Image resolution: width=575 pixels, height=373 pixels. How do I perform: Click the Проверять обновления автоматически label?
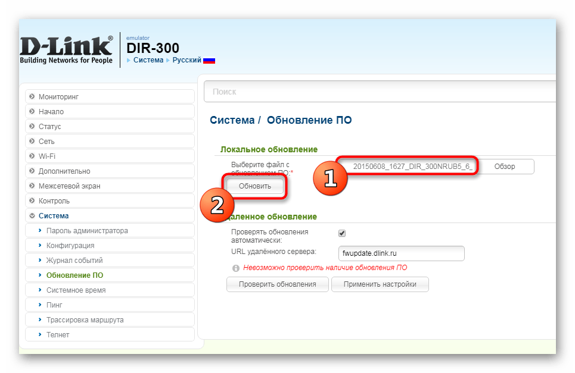click(269, 236)
